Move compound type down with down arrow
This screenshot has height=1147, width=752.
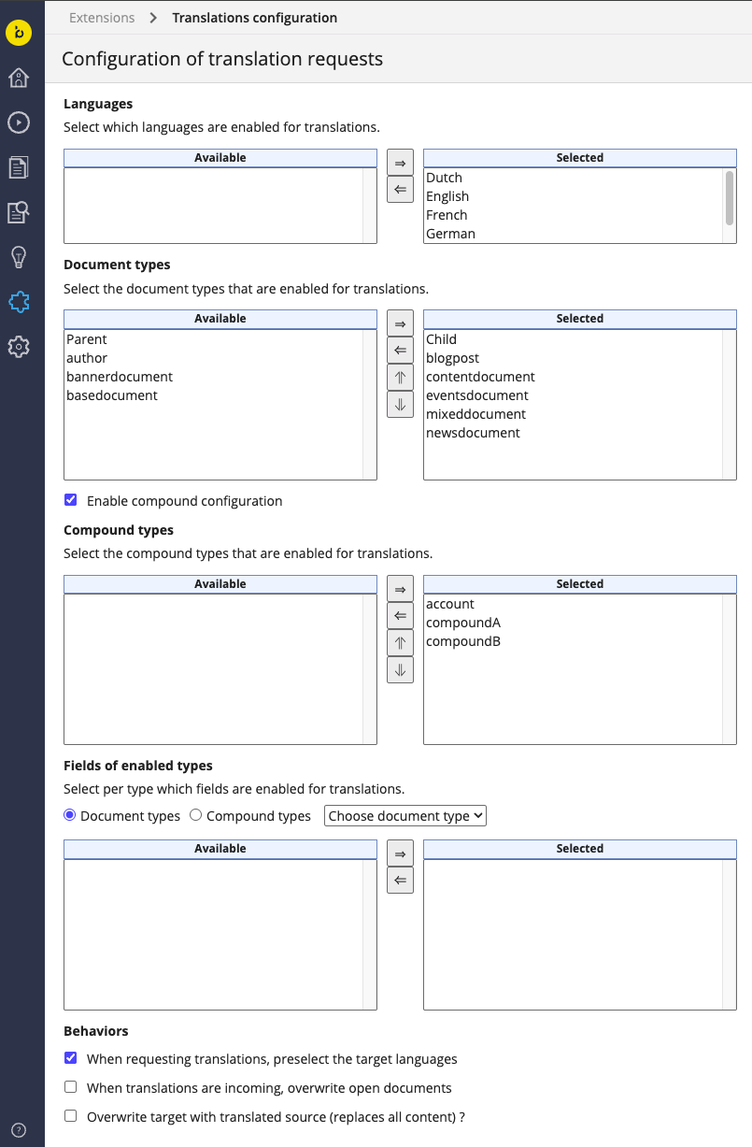(x=400, y=670)
